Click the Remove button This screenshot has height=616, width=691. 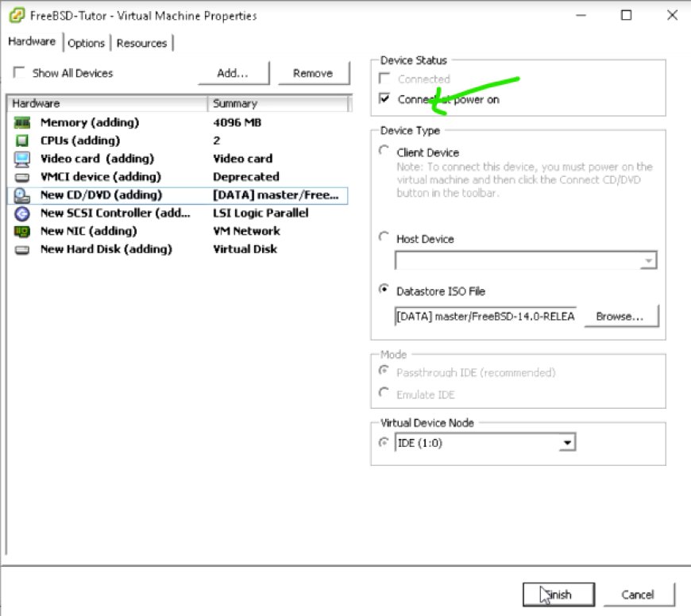(313, 73)
